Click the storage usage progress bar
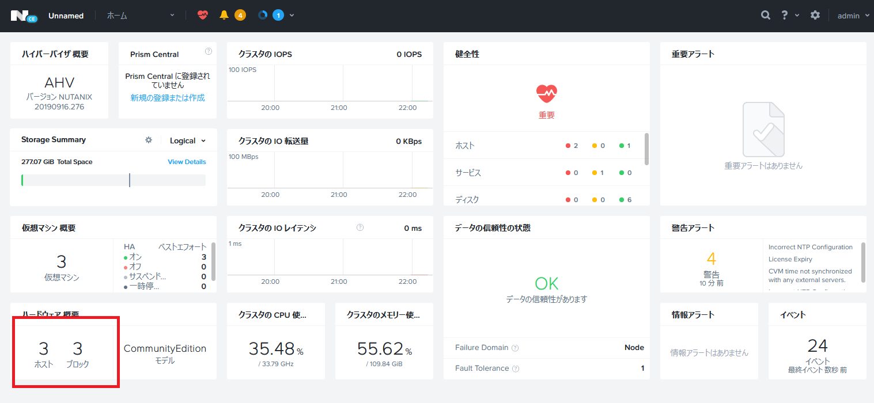874x403 pixels. point(113,180)
